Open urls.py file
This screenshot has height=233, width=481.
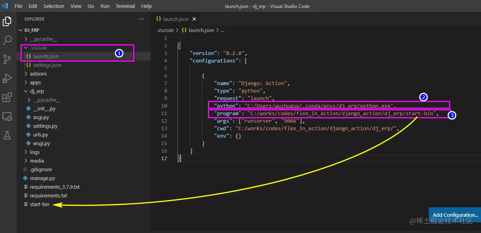click(x=40, y=134)
